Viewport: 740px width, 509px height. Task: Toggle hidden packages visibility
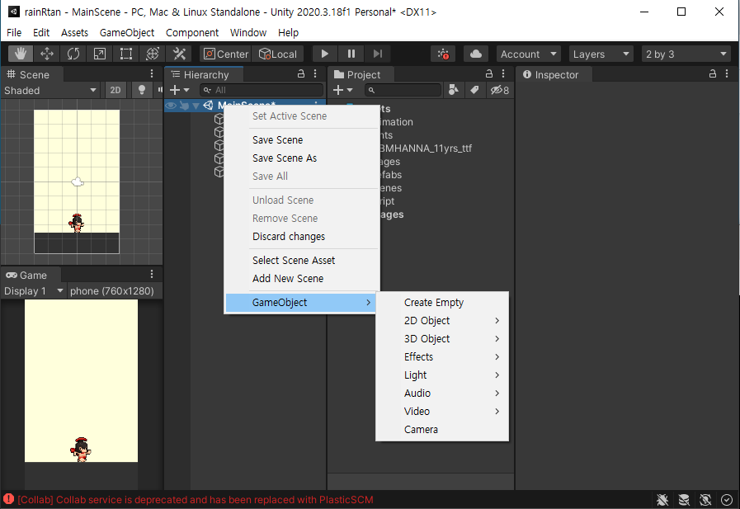(x=500, y=90)
